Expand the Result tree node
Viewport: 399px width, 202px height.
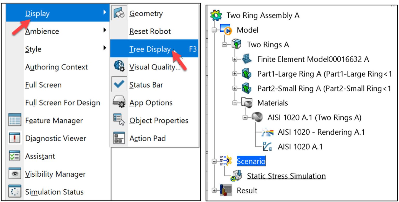pos(214,191)
